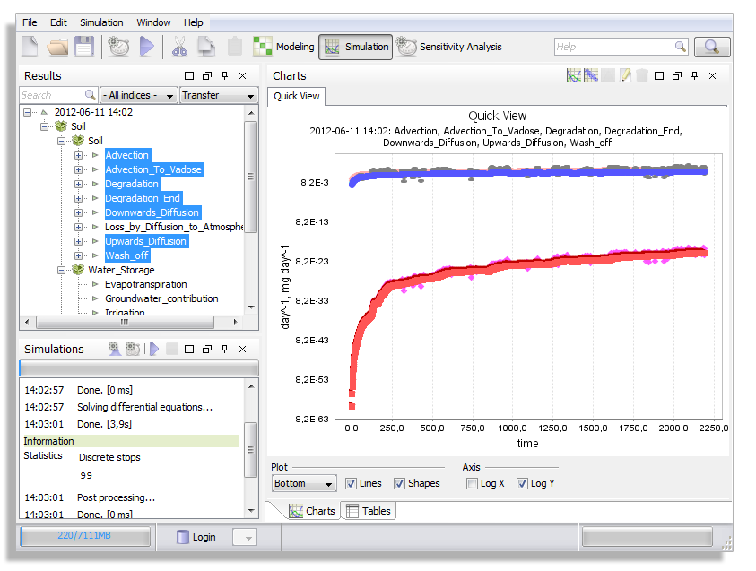Toggle the Lines checkbox
Viewport: 756px width, 571px height.
pyautogui.click(x=352, y=483)
